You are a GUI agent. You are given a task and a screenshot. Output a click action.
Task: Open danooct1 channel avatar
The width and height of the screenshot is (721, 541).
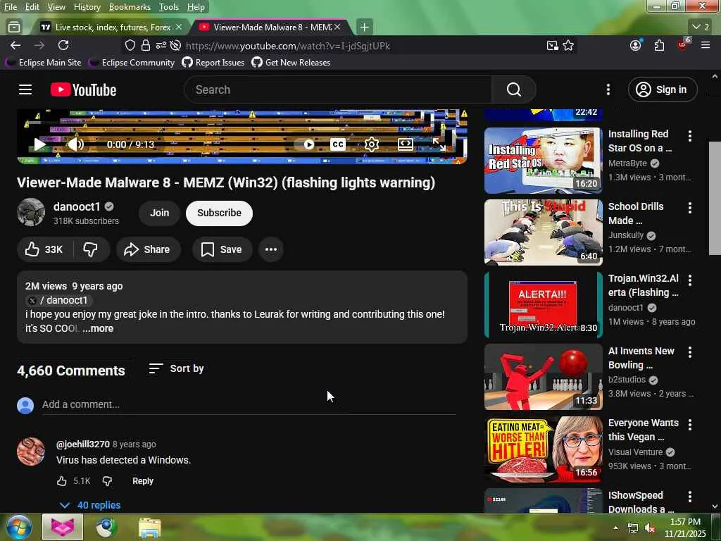(31, 212)
